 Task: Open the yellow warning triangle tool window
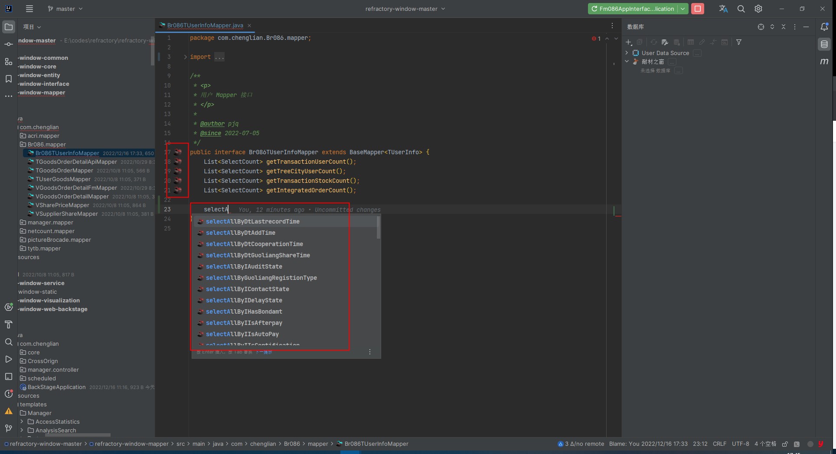pos(9,411)
